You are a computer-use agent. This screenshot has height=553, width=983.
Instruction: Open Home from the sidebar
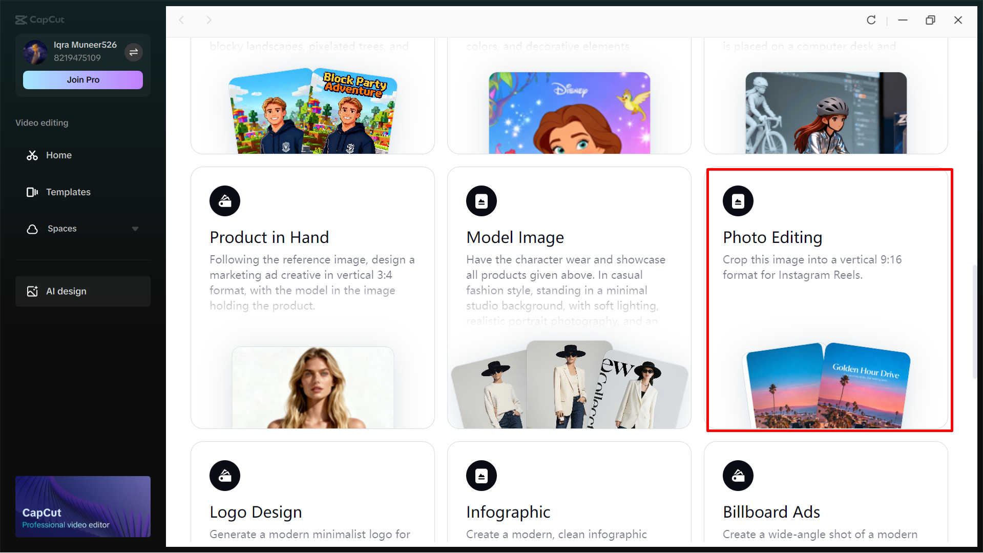tap(58, 155)
